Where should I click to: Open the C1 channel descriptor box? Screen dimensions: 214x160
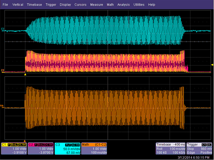pos(14,147)
